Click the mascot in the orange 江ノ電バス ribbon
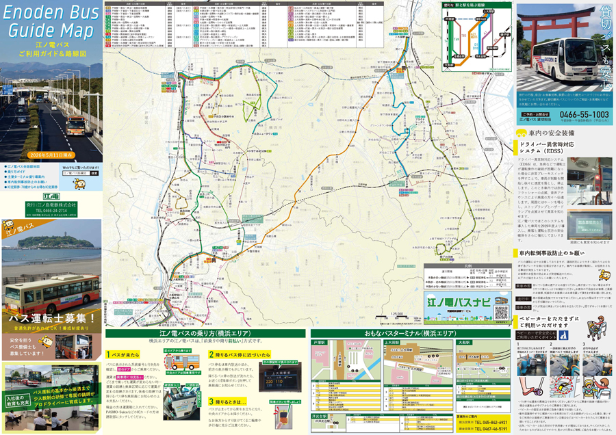The width and height of the screenshot is (616, 435). pos(8,225)
